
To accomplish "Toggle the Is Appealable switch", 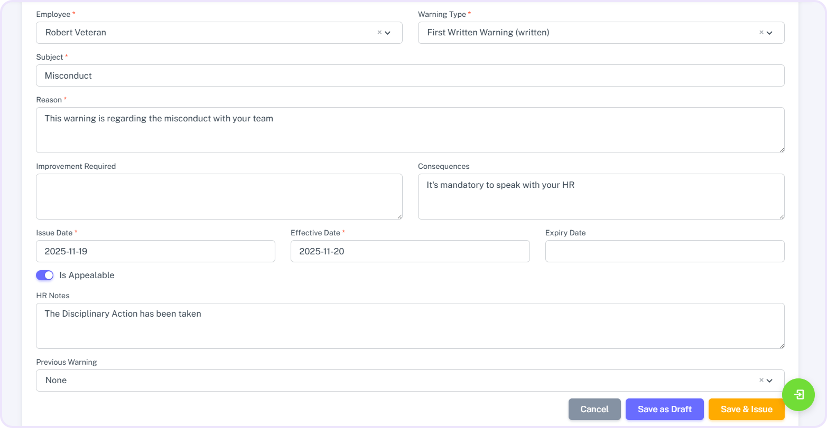I will [45, 275].
